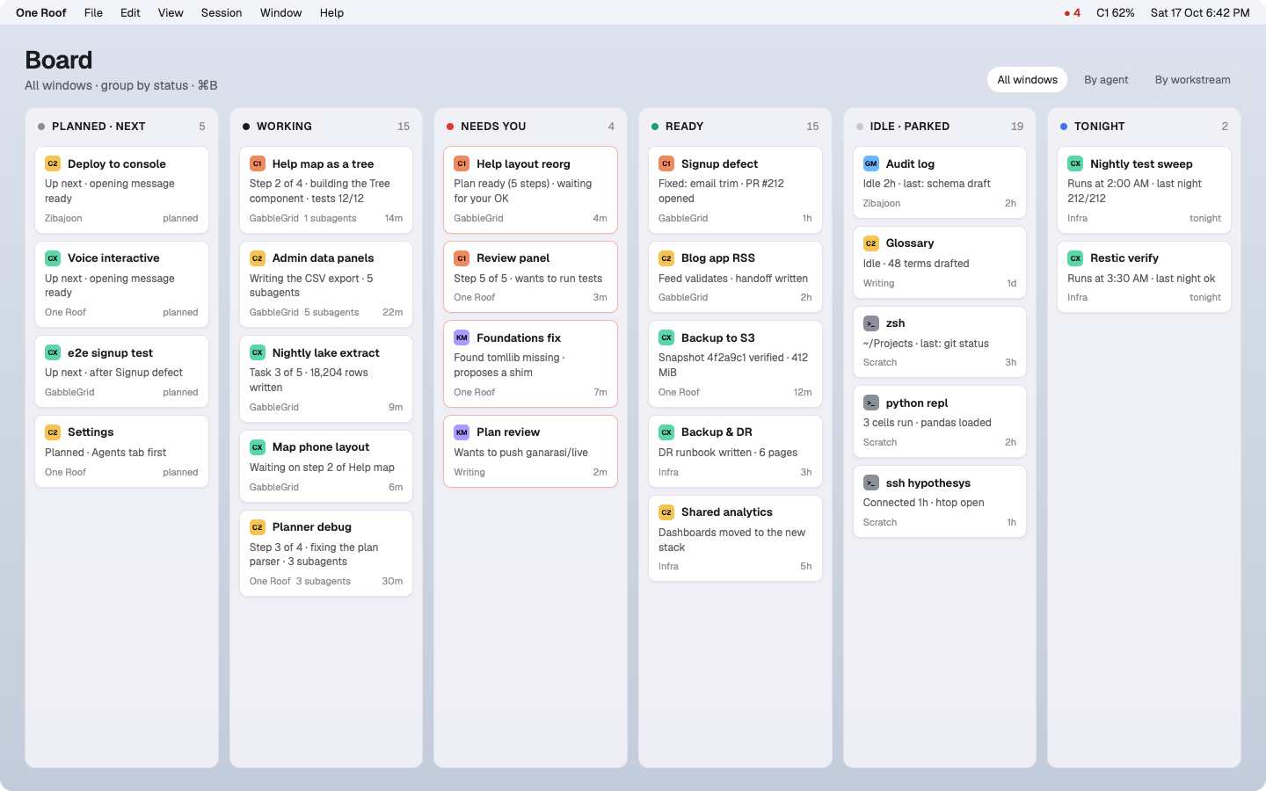This screenshot has width=1266, height=791.
Task: Click the WORKING column header
Action: 326,127
